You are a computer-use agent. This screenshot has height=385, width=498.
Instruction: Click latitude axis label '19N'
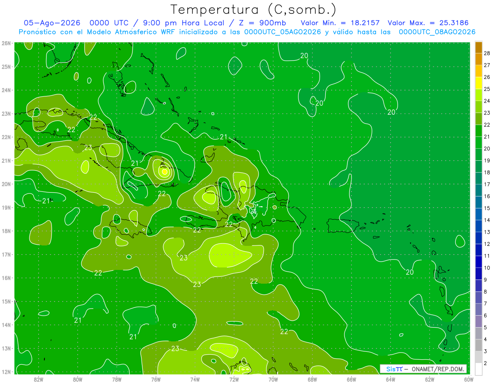(x=6, y=207)
